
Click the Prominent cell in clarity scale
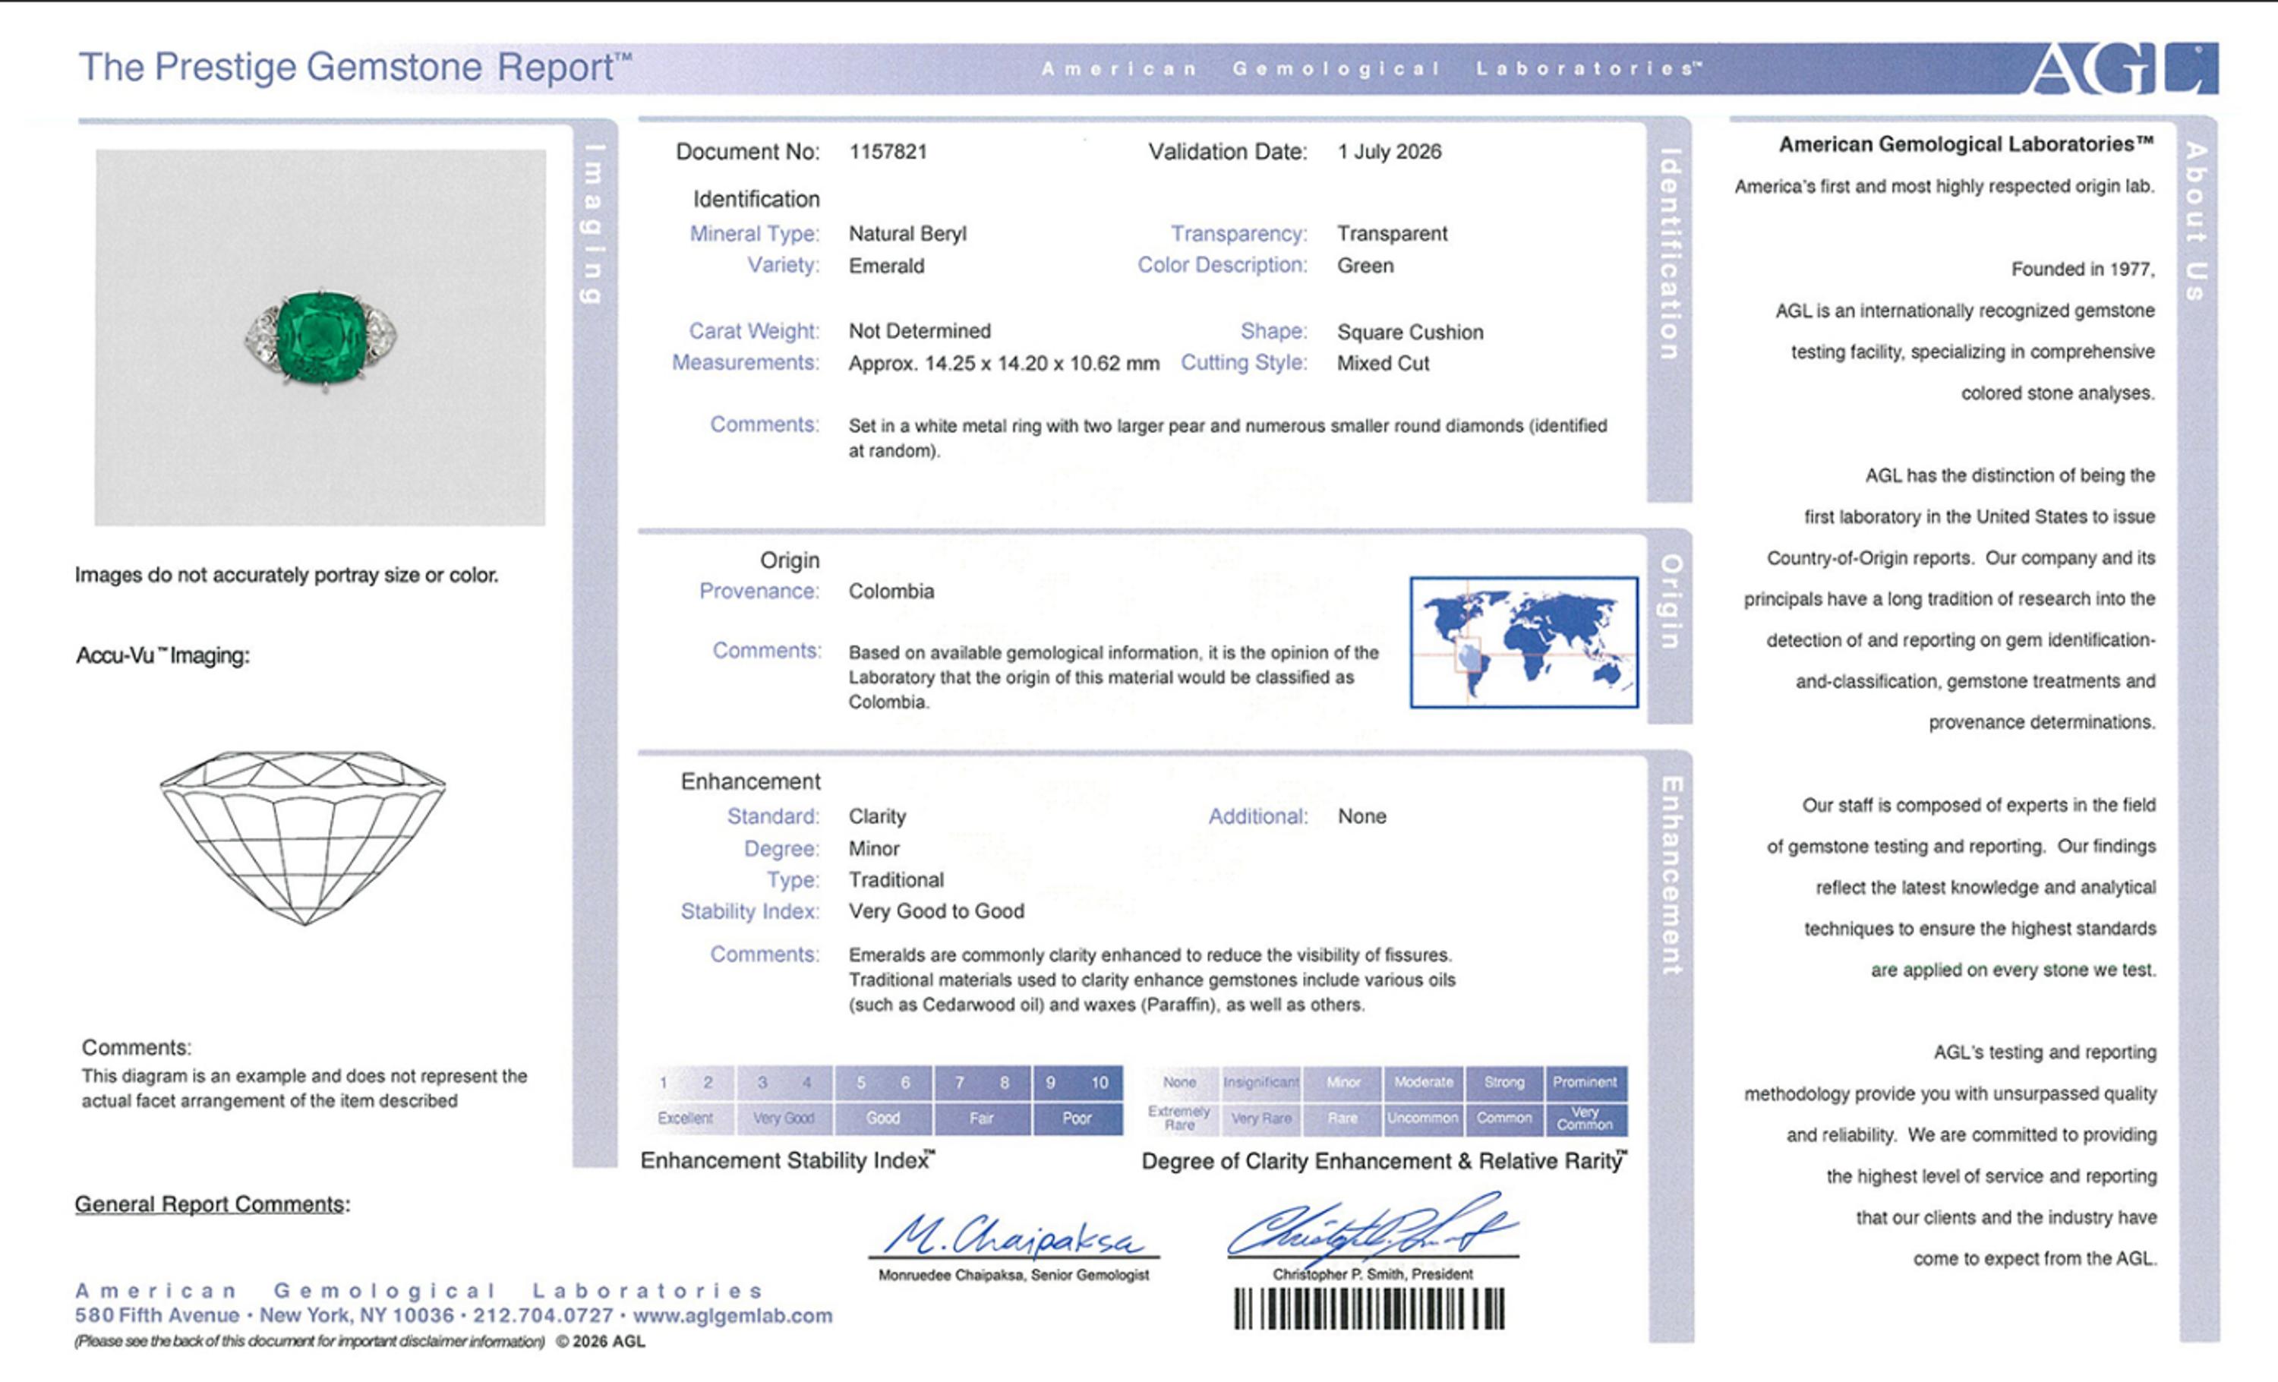point(1585,1083)
